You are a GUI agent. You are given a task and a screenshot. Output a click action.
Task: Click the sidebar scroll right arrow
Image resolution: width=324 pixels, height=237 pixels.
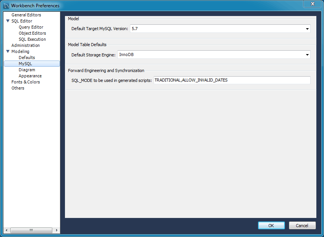coord(57,230)
